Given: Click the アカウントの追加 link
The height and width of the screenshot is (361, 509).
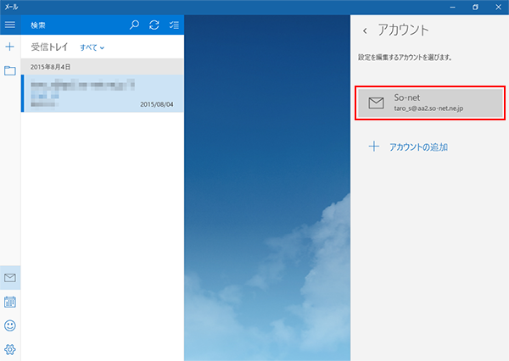Looking at the screenshot, I should tap(418, 147).
